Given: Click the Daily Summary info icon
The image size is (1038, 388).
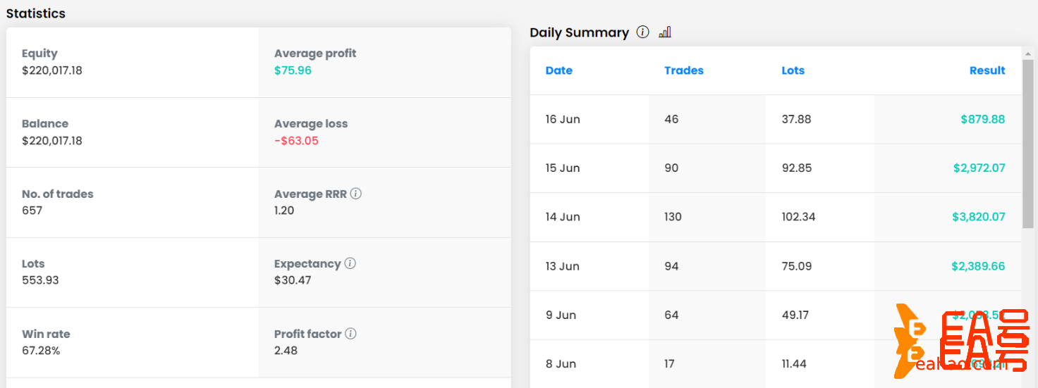Looking at the screenshot, I should coord(642,32).
